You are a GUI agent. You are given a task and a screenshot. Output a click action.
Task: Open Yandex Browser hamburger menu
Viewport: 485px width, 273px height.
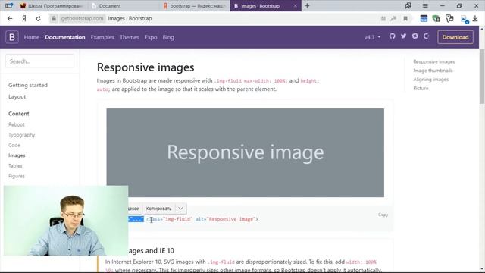click(425, 5)
